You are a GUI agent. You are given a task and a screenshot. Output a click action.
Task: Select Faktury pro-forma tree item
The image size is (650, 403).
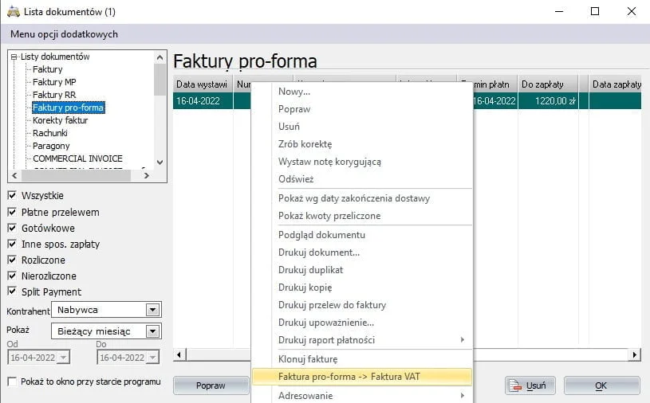68,108
